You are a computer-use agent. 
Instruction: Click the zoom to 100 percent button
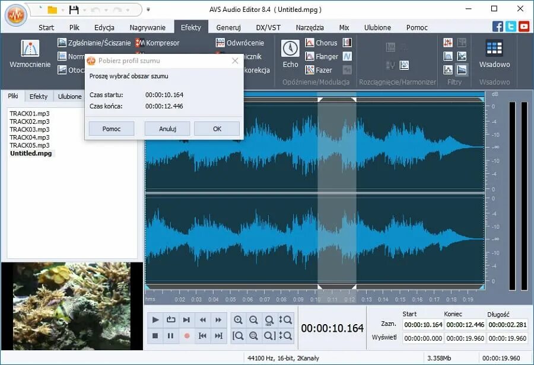click(x=269, y=320)
